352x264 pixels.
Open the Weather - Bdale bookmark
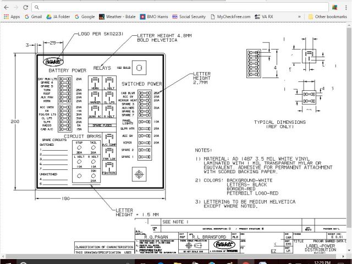click(117, 17)
